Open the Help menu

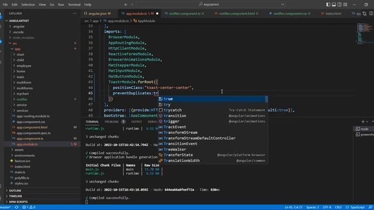pyautogui.click(x=88, y=5)
